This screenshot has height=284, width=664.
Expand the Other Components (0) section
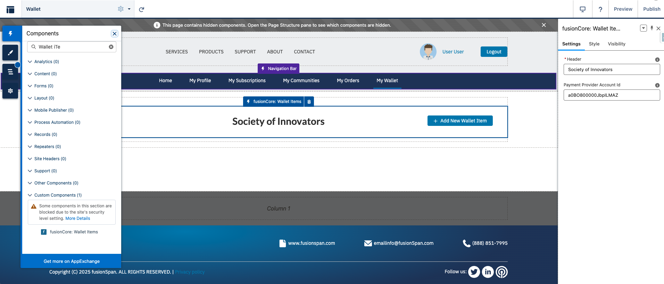(x=53, y=183)
